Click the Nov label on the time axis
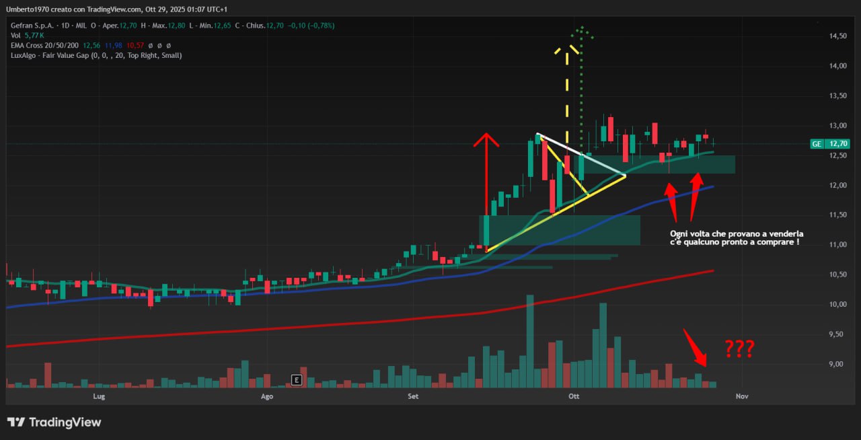This screenshot has width=861, height=440. point(742,397)
